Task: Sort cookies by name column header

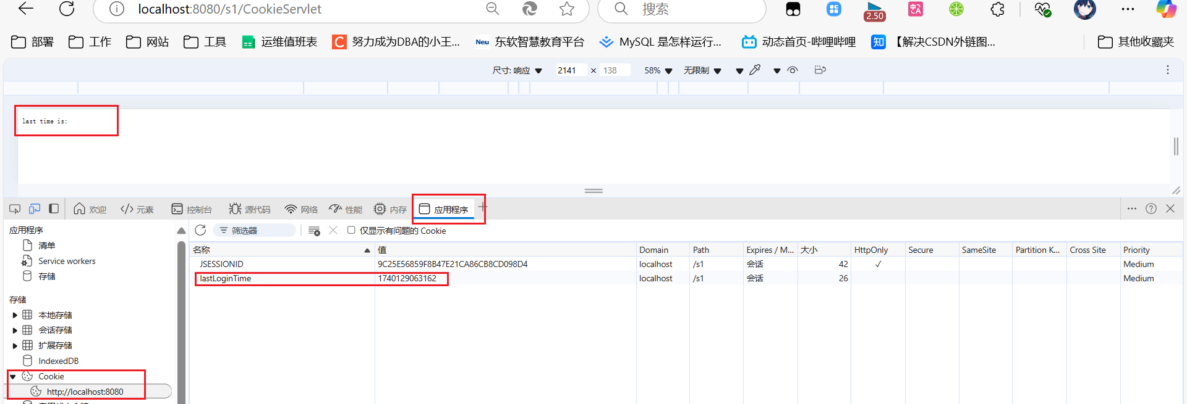Action: (x=282, y=250)
